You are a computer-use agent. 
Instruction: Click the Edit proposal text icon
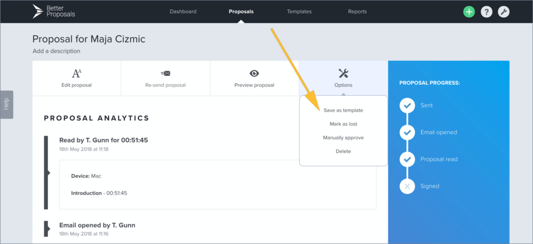[x=77, y=73]
